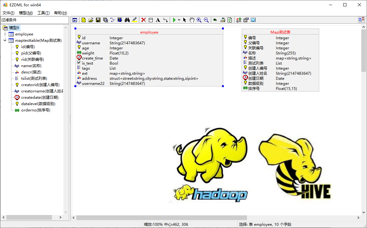Click the globe database toolbar icon
The height and width of the screenshot is (228, 367).
tap(120, 20)
